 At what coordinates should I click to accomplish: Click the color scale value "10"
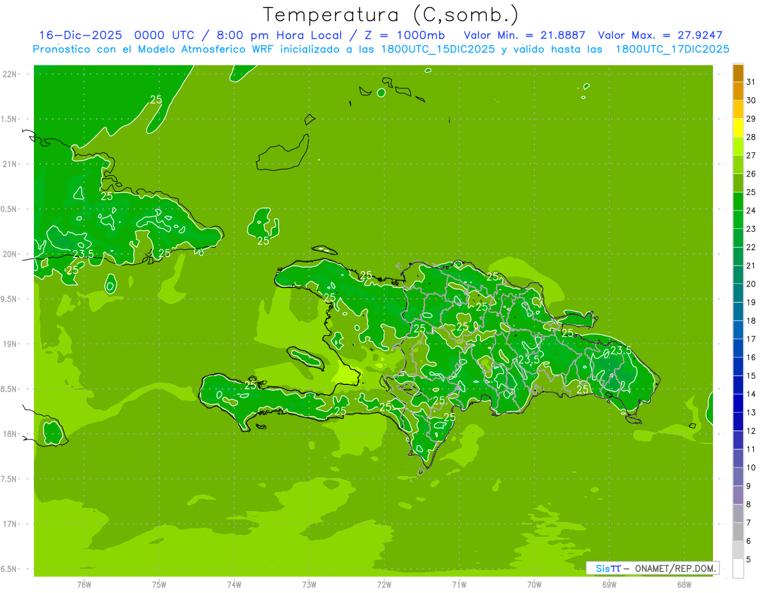[x=751, y=468]
